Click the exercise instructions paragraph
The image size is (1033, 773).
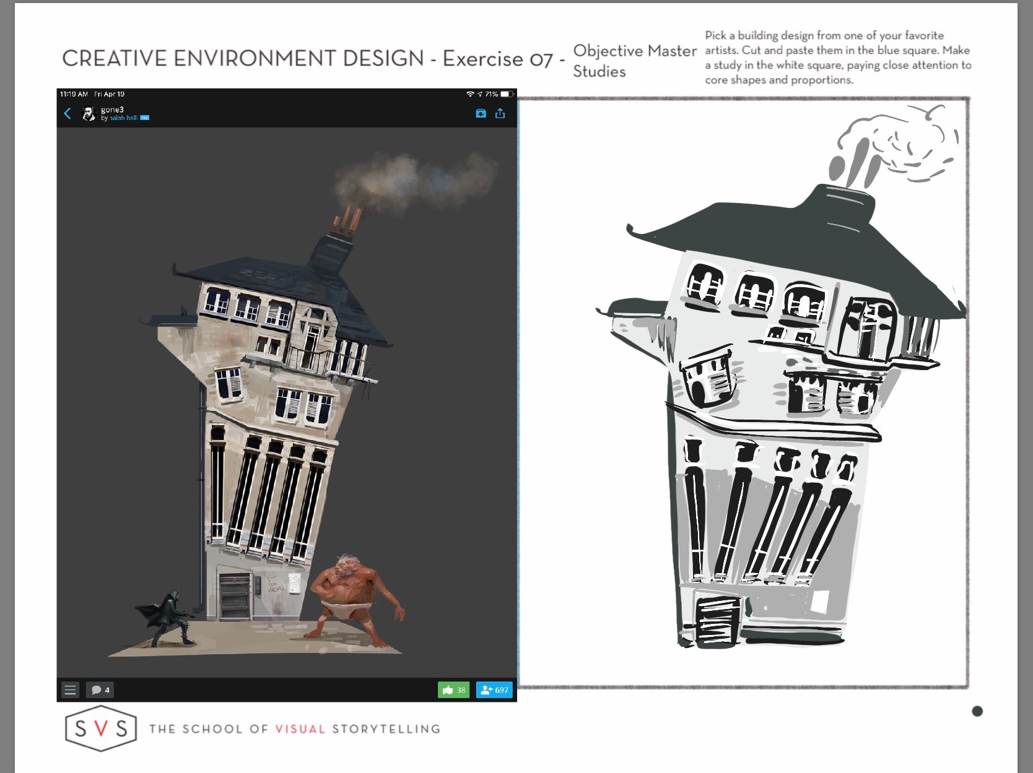tap(838, 58)
